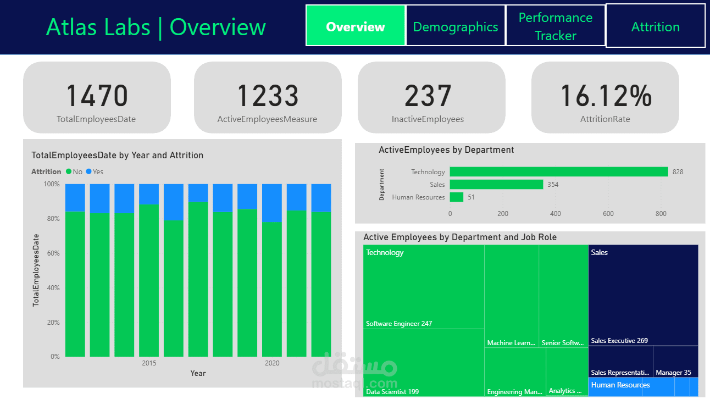
Task: Select the Sales bar showing 354
Action: tap(496, 184)
